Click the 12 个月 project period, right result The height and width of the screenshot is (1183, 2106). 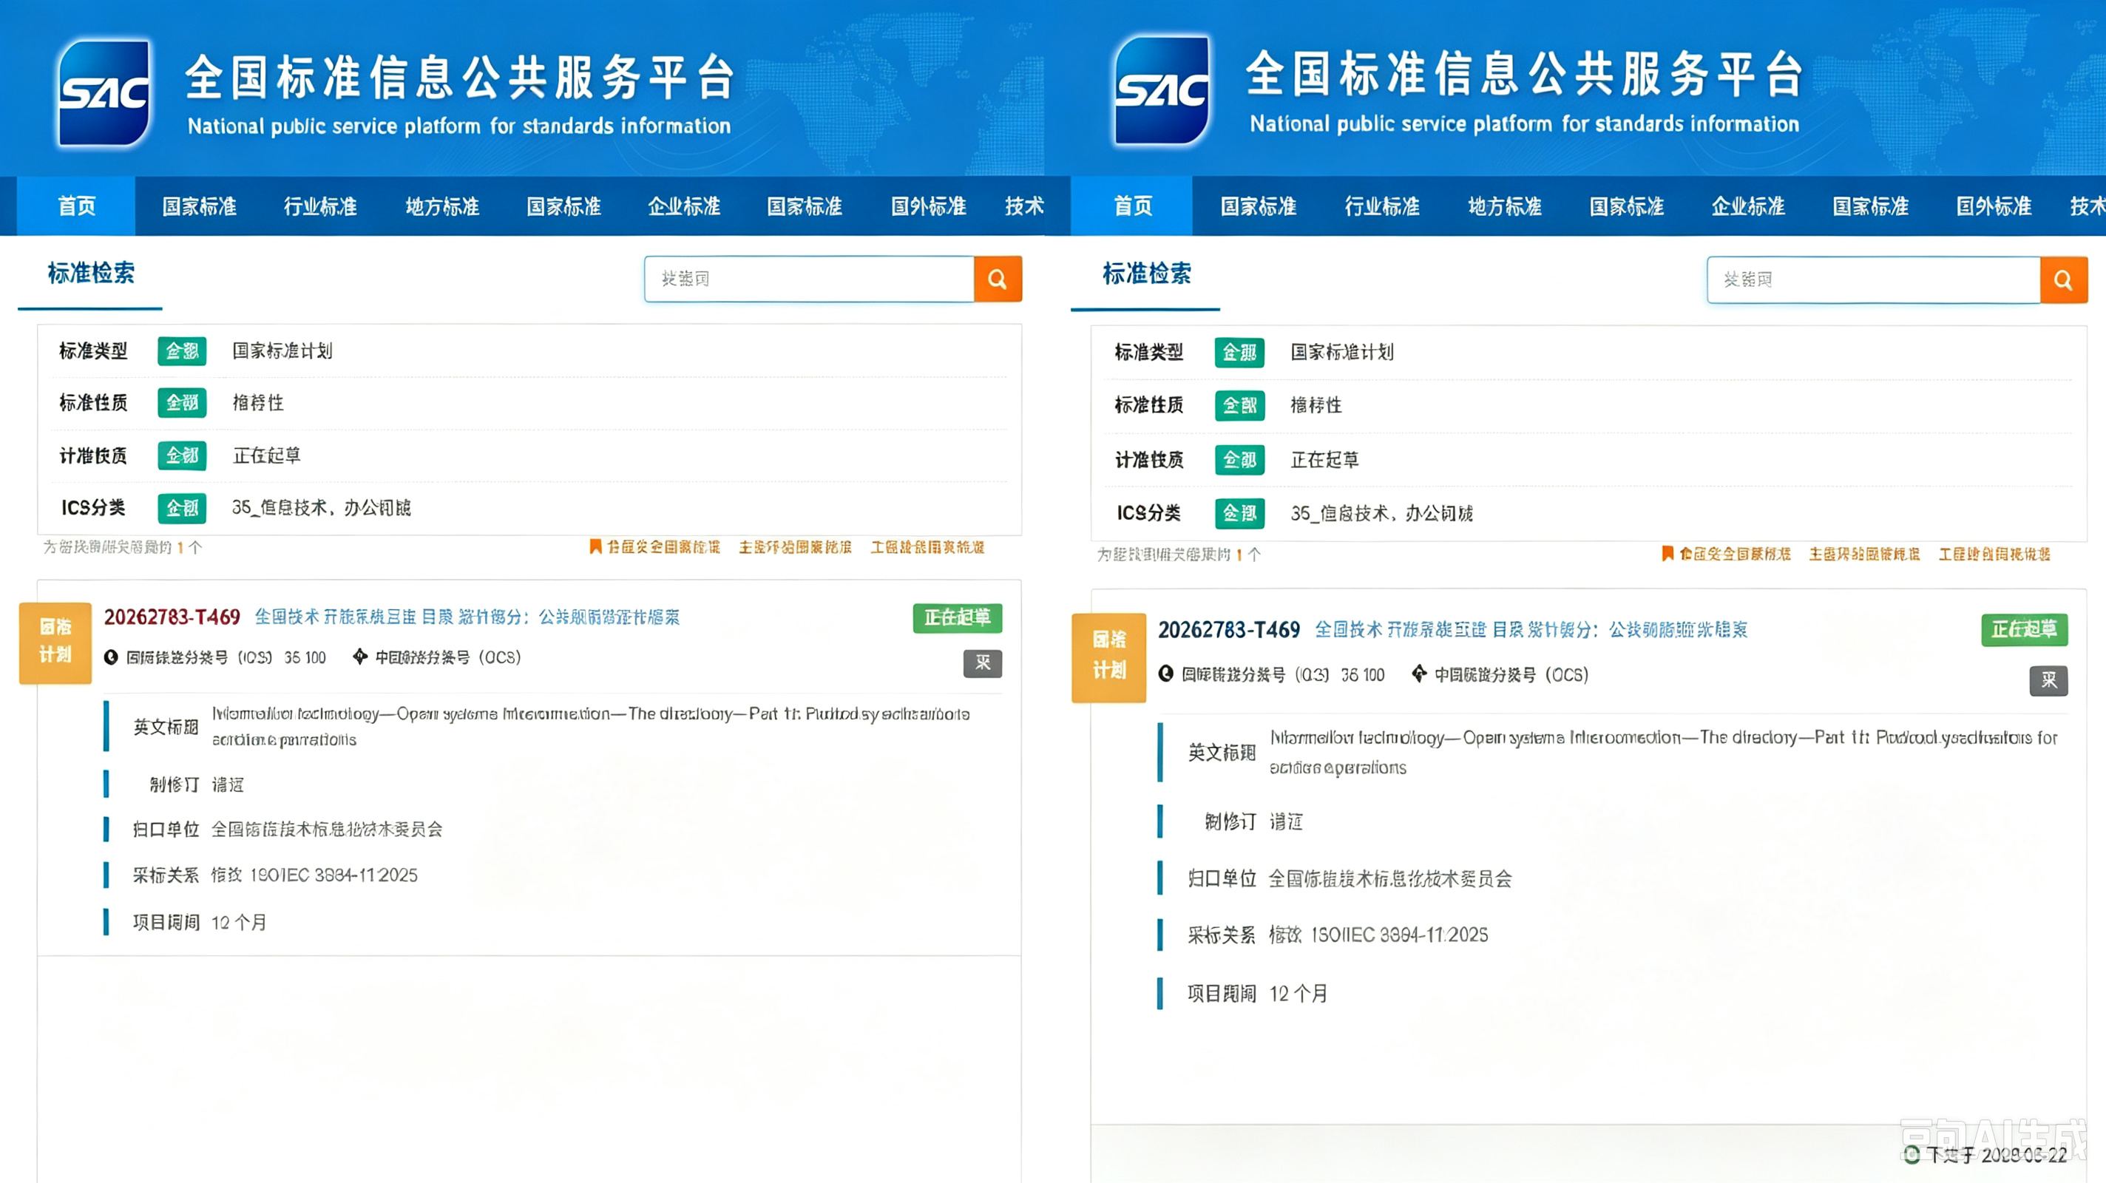point(1299,993)
